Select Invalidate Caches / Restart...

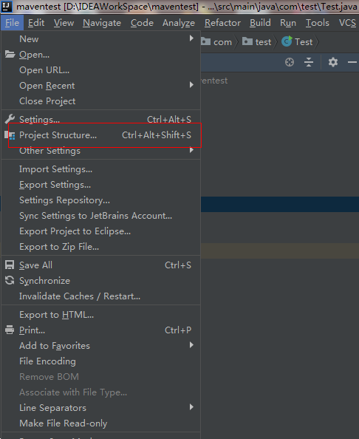[x=101, y=296]
